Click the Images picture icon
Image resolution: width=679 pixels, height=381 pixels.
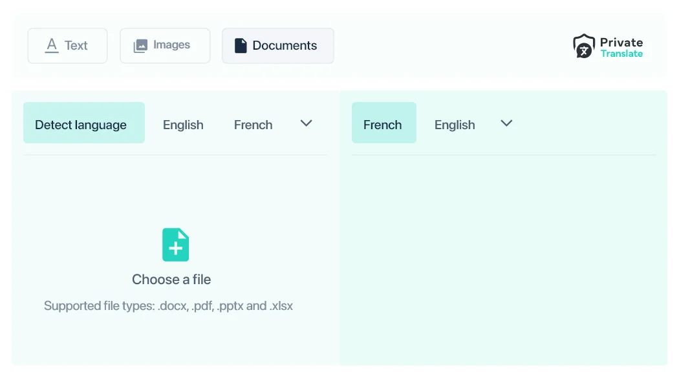[x=140, y=46]
